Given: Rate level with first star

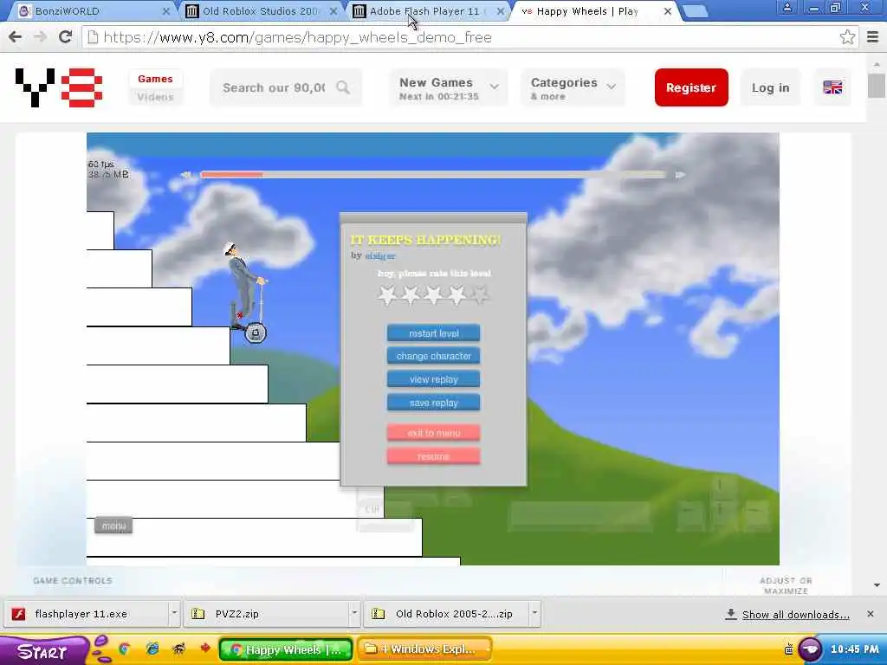Looking at the screenshot, I should tap(387, 295).
